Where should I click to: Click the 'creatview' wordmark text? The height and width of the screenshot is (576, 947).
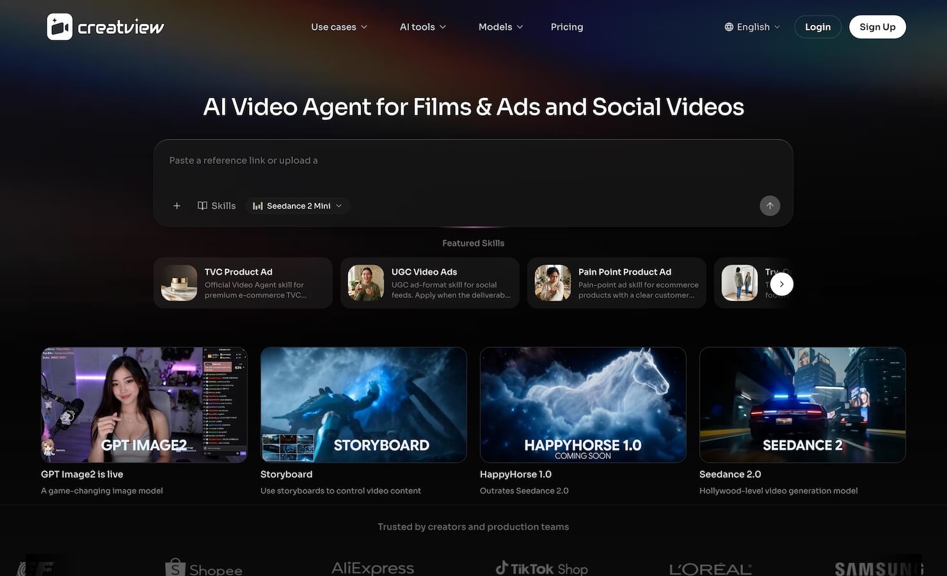121,28
